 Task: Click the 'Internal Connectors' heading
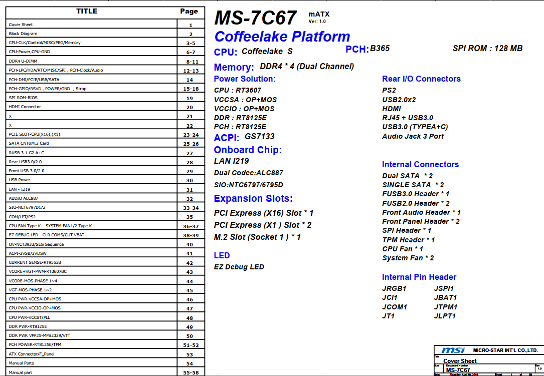click(420, 164)
